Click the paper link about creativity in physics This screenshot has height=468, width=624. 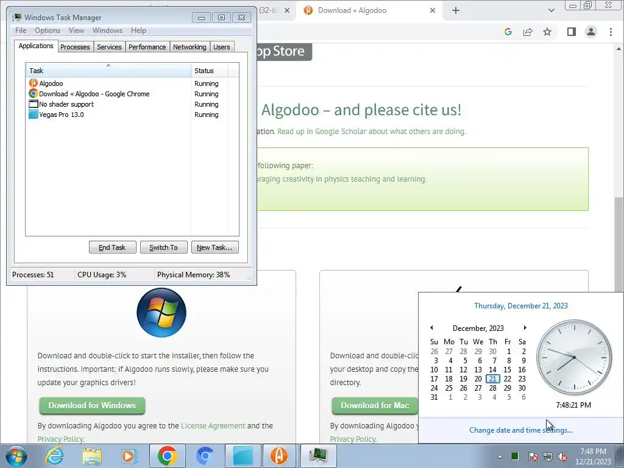pos(342,179)
